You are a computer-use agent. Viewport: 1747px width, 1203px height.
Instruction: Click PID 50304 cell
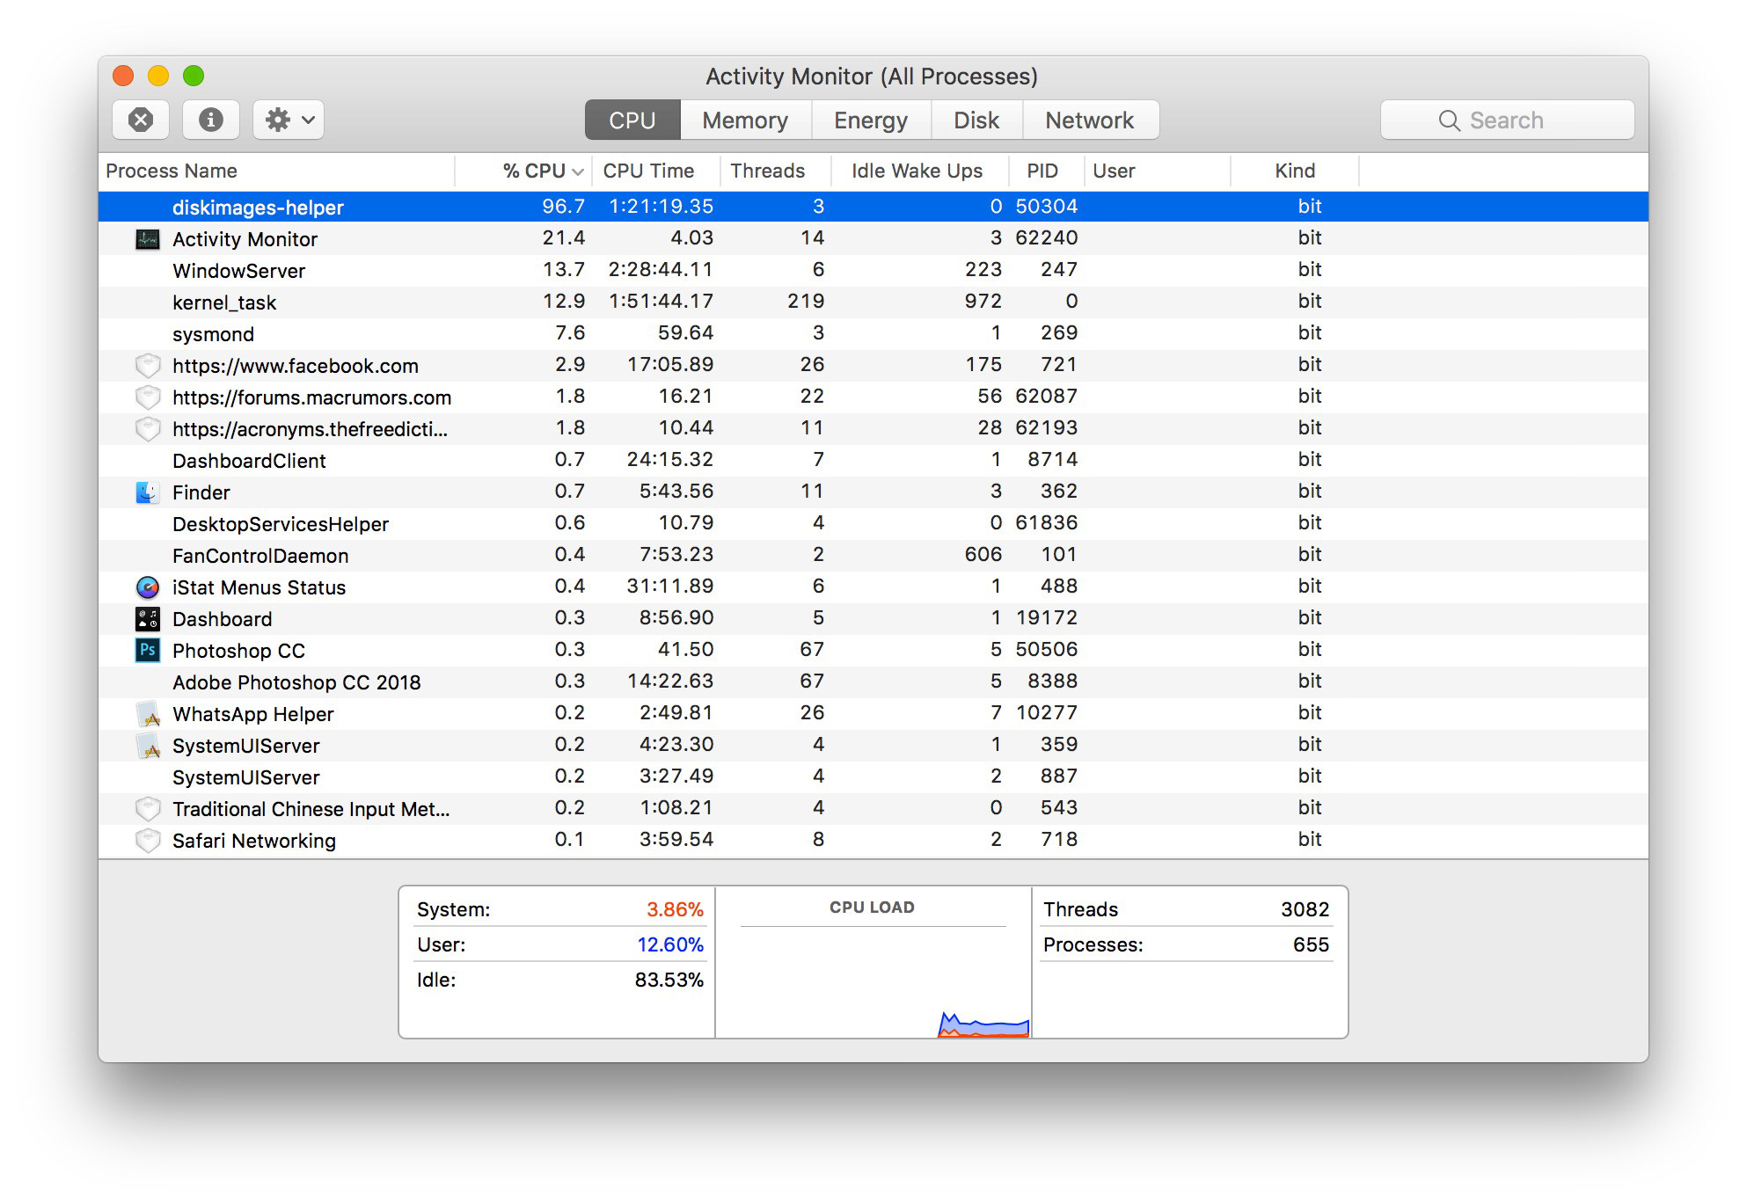pyautogui.click(x=1047, y=207)
